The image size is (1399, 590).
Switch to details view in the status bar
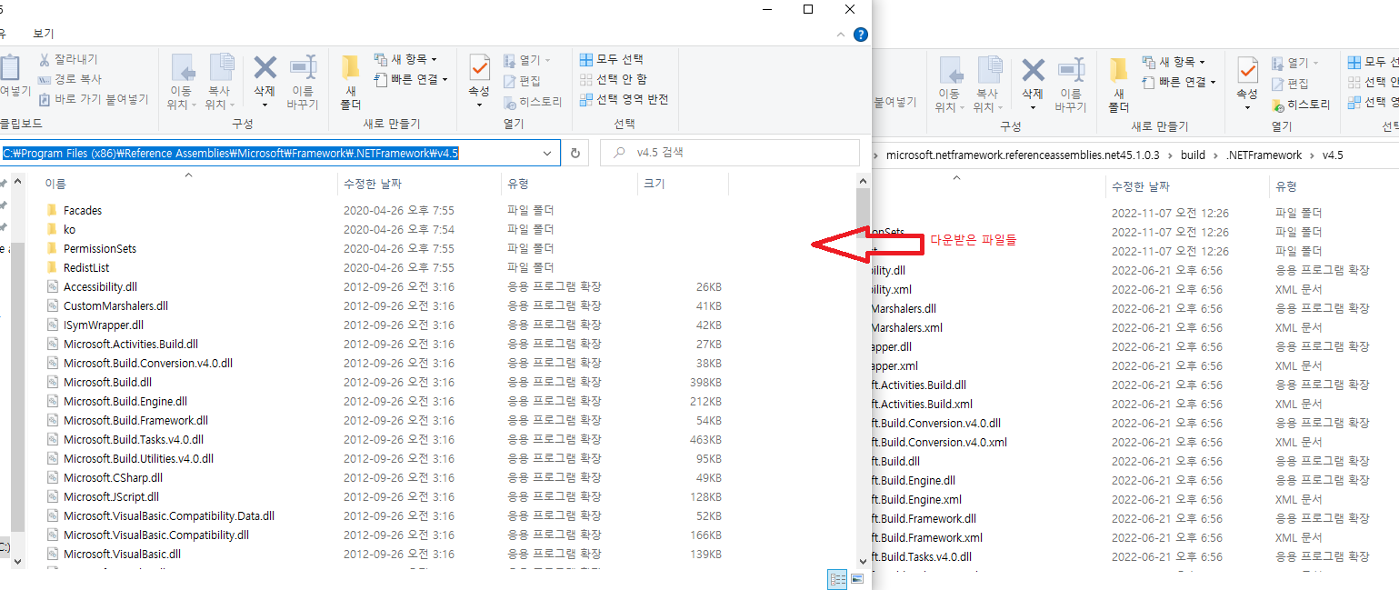pos(836,579)
